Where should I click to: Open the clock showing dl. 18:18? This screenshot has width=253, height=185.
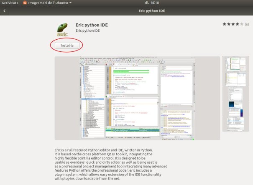click(126, 3)
